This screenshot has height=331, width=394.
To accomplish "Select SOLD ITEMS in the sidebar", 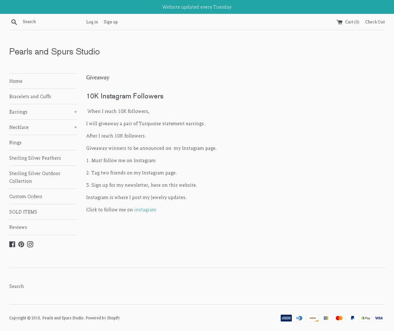I will (23, 212).
